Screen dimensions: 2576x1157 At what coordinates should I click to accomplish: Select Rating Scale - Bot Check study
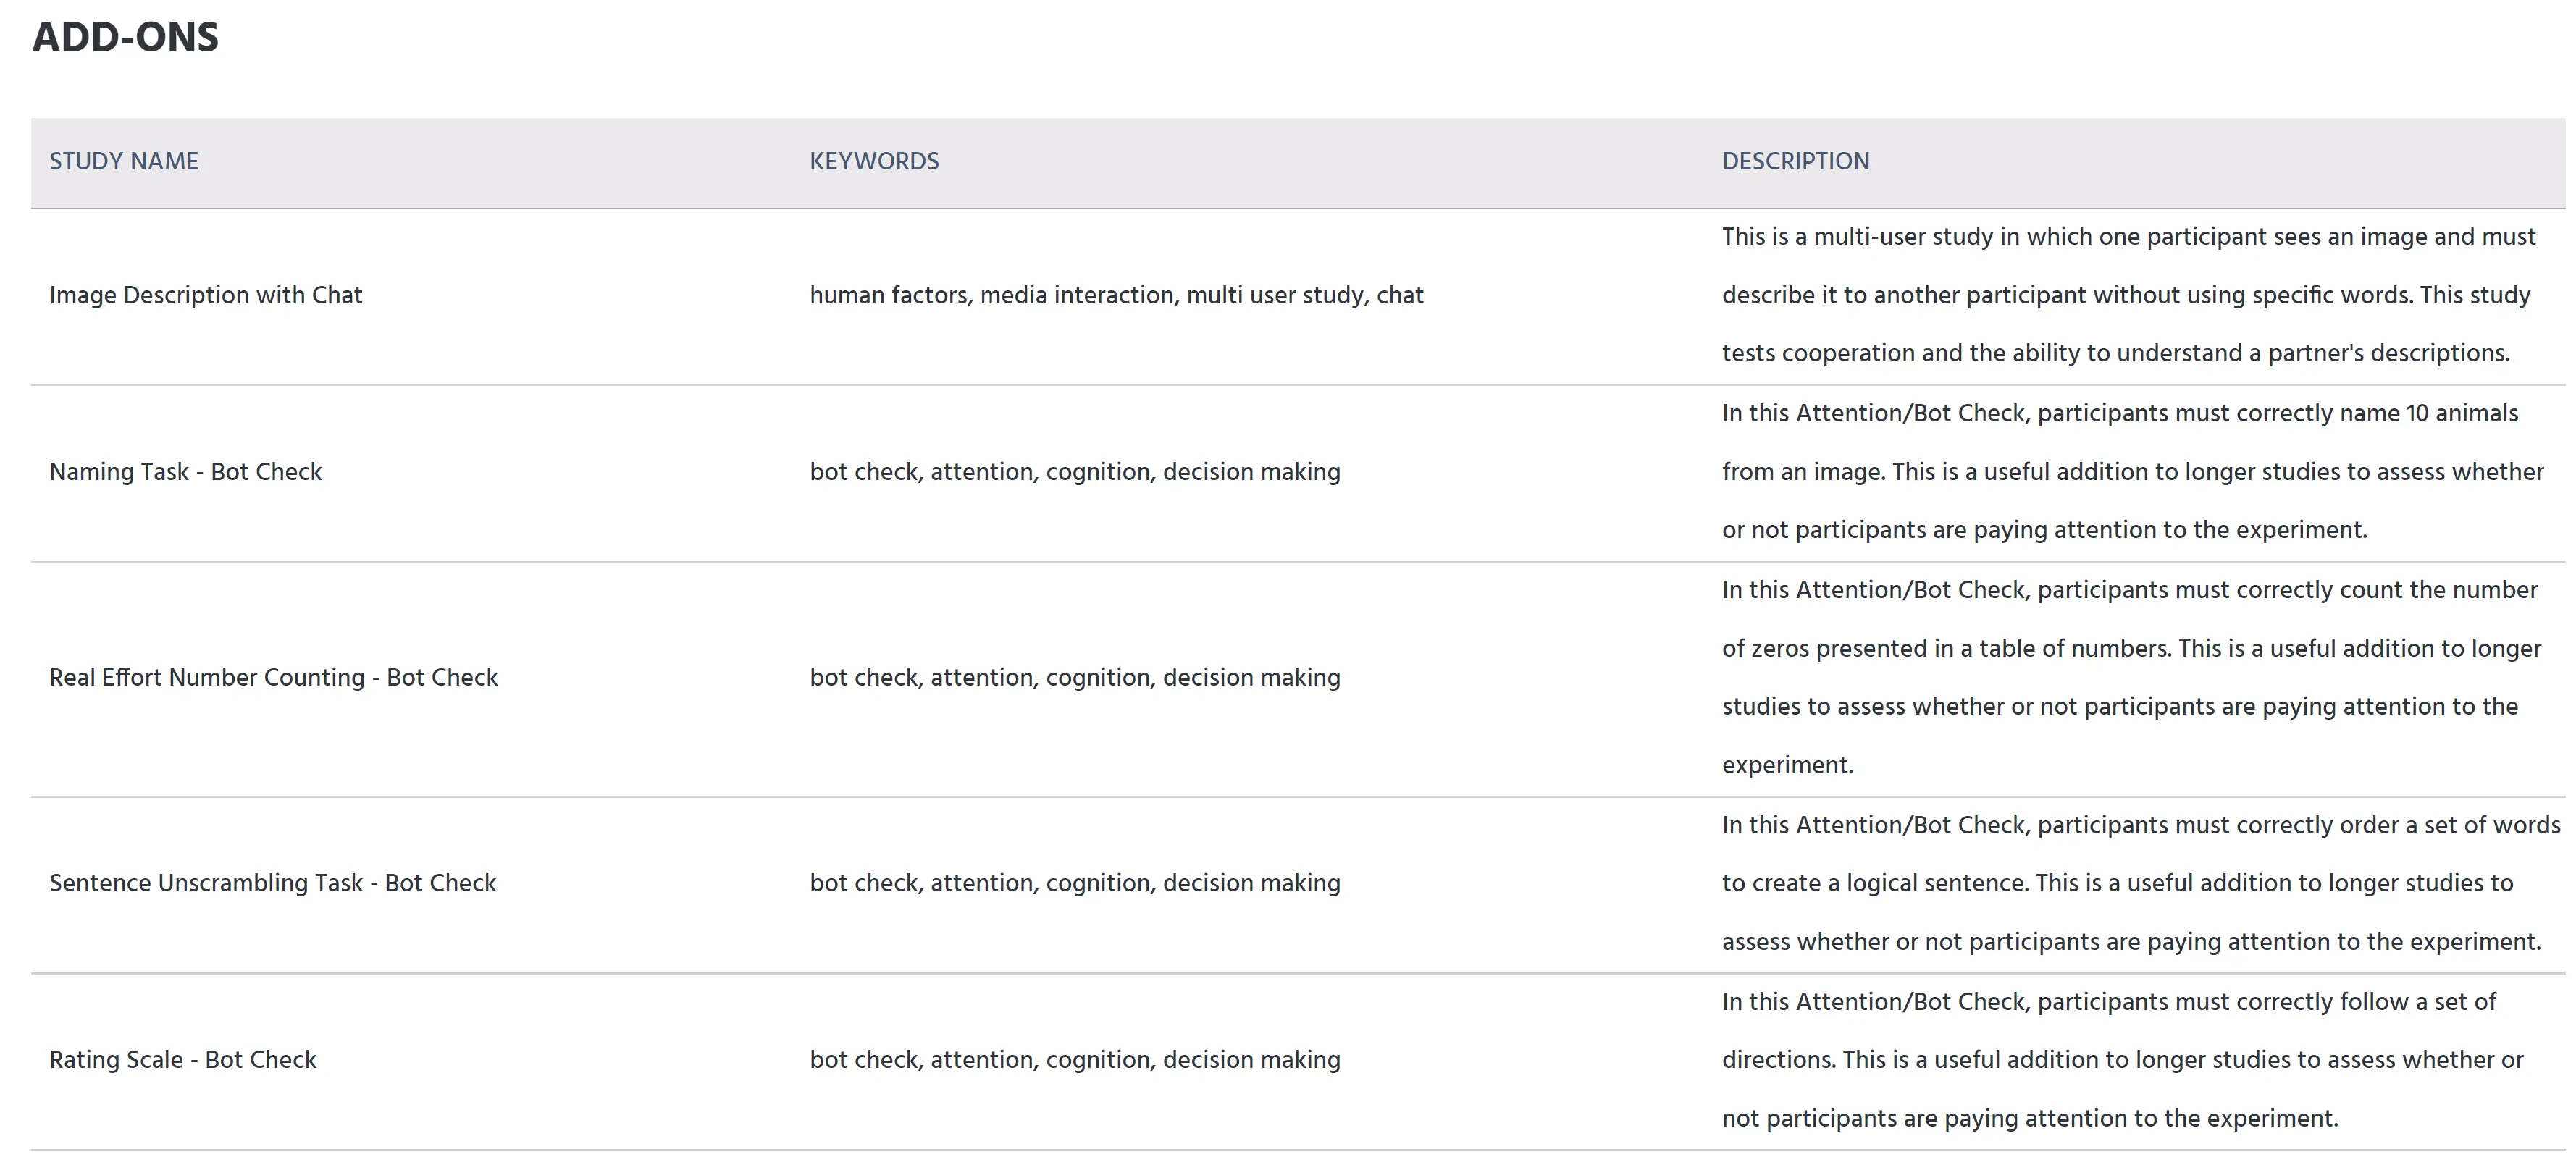click(183, 1059)
